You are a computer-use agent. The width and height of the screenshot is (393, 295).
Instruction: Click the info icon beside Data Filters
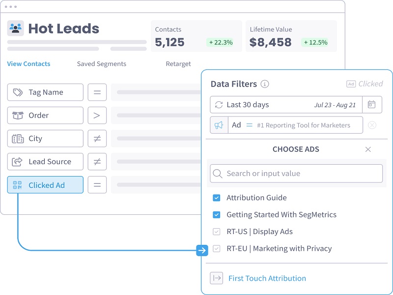coord(265,84)
